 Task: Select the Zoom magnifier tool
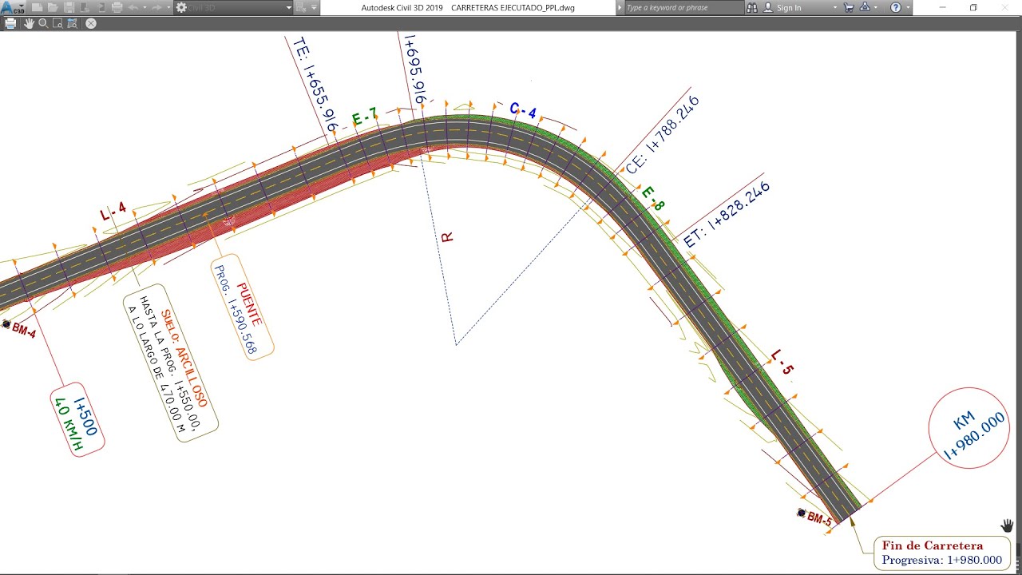tap(43, 23)
